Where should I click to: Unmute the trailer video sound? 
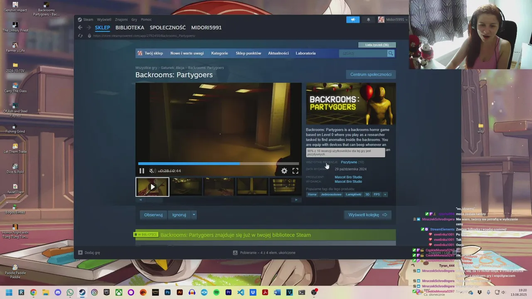pos(152,171)
